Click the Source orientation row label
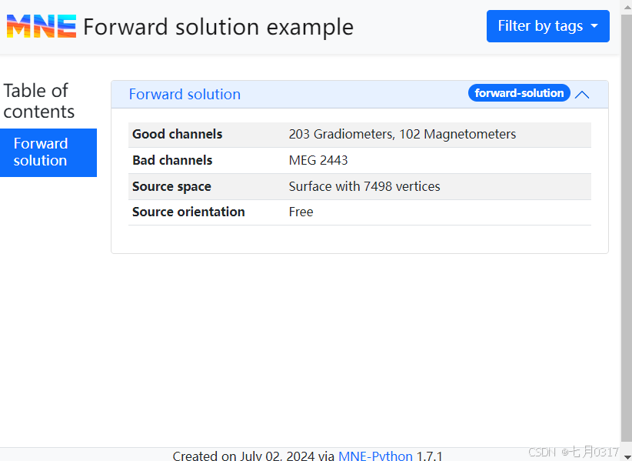The image size is (632, 461). coord(188,212)
